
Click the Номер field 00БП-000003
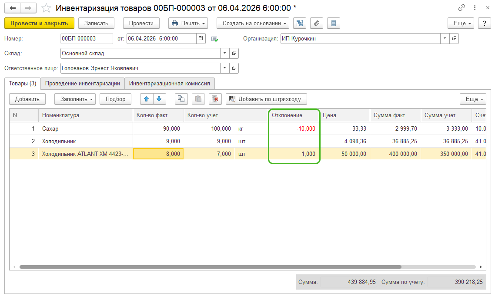(x=86, y=38)
